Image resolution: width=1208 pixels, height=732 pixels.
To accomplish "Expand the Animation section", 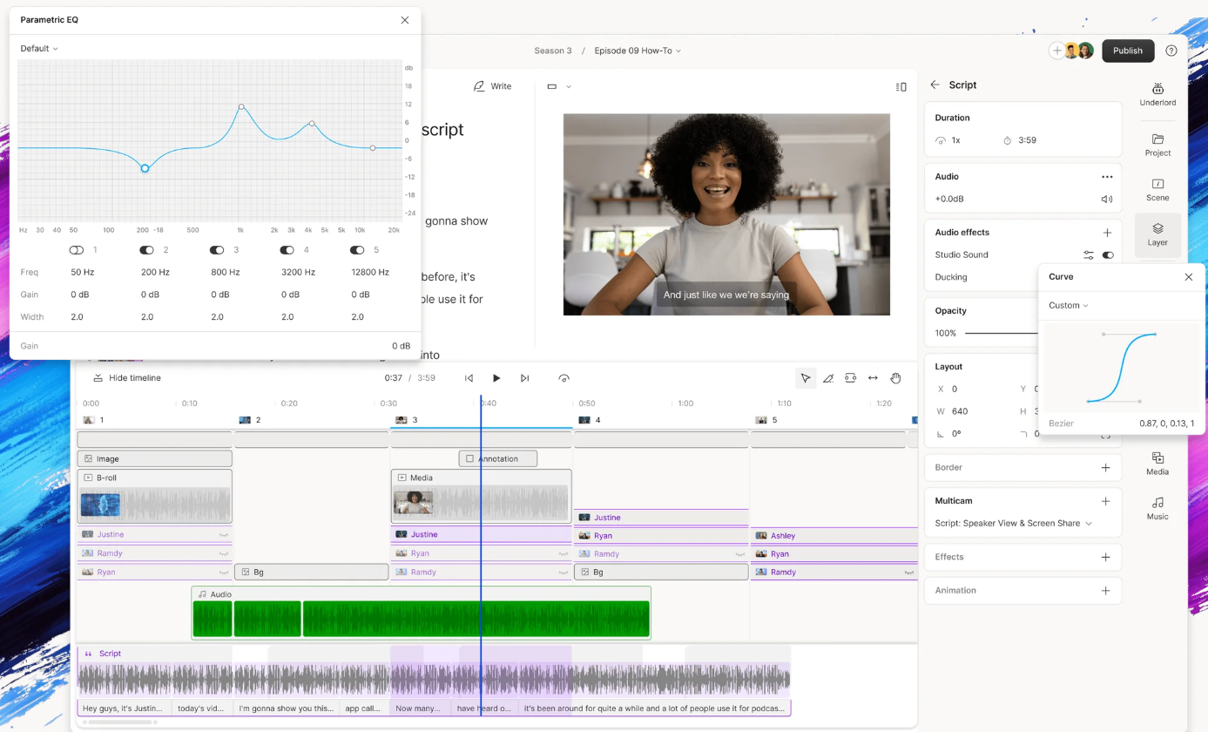I will pyautogui.click(x=1105, y=590).
